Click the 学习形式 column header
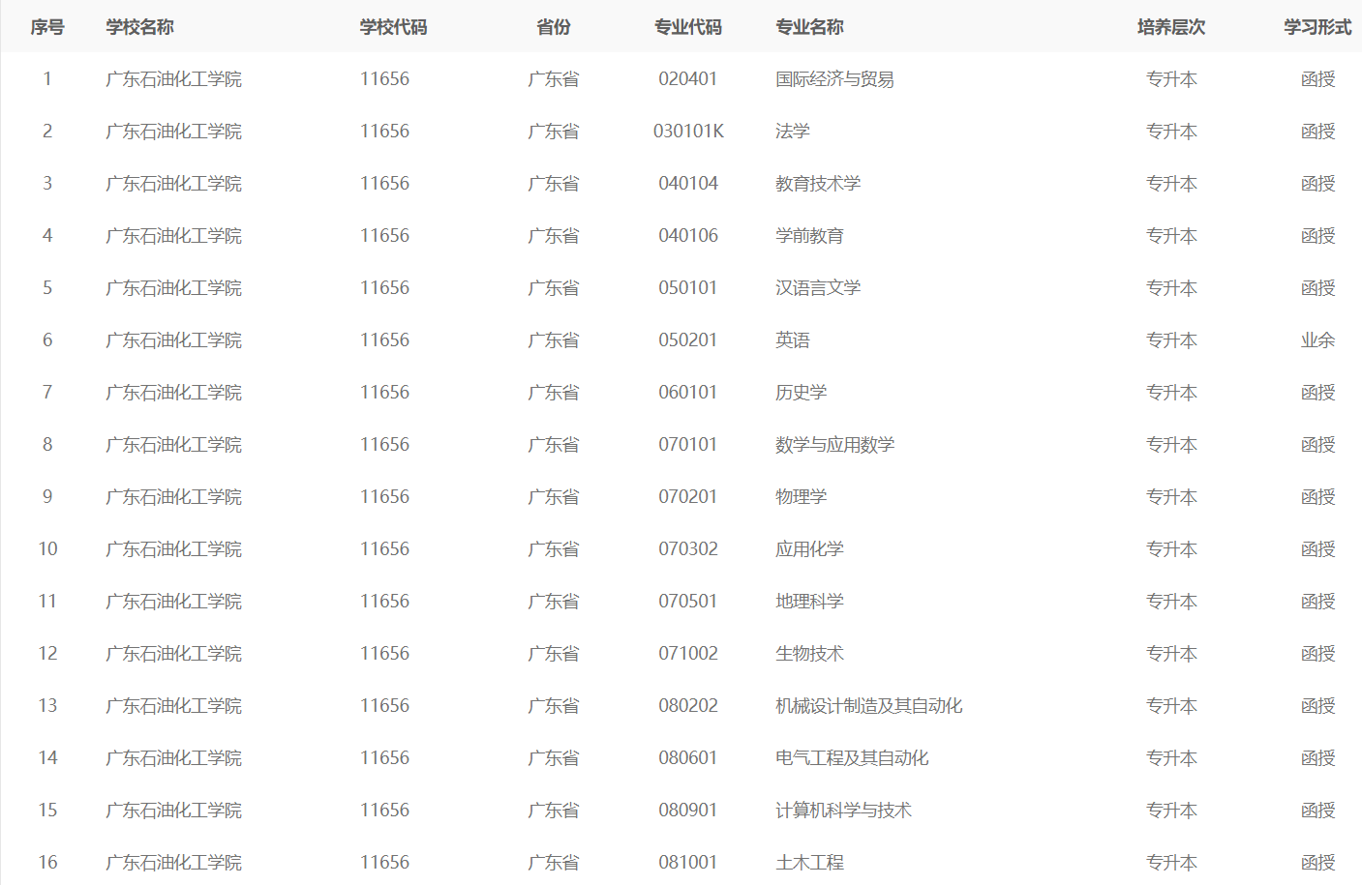The image size is (1362, 885). [x=1317, y=27]
